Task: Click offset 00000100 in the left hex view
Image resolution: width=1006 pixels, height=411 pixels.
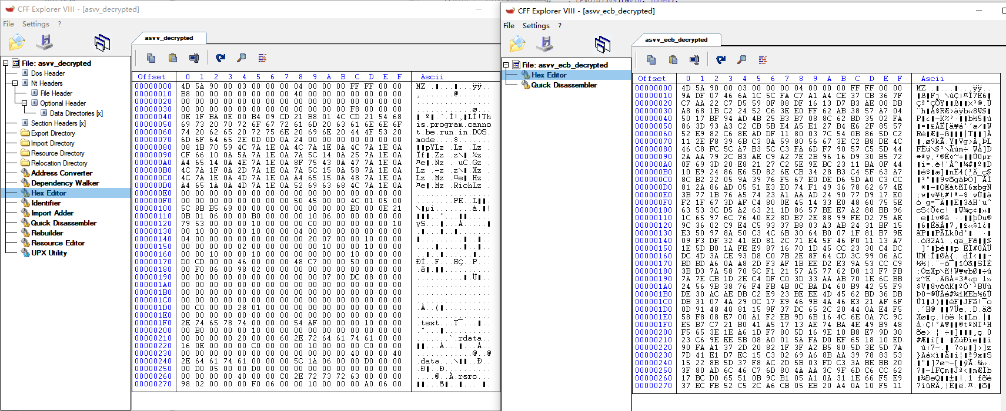Action: pos(153,208)
